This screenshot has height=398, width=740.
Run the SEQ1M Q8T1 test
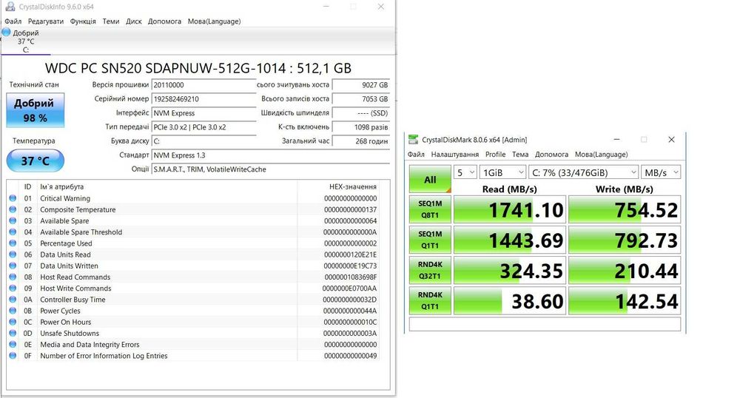point(430,209)
